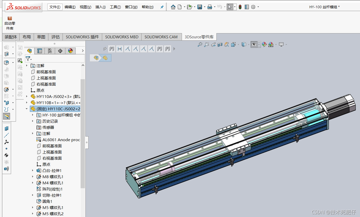This screenshot has width=360, height=217.
Task: Select the 前视基准面 plane at the top of the tree
Action: [43, 72]
